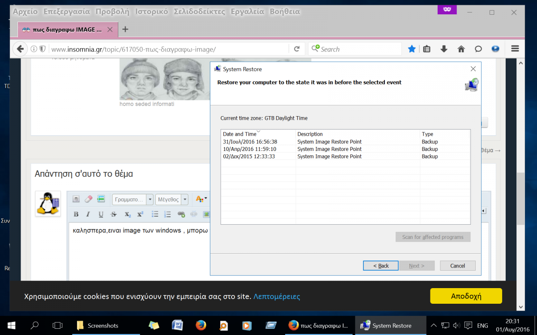Select restore point 31/Ιουλ/2016 16:56:38
Screen dimensions: 537x335
(345, 142)
